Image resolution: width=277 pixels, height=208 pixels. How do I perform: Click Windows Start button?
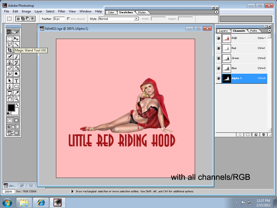[7, 203]
